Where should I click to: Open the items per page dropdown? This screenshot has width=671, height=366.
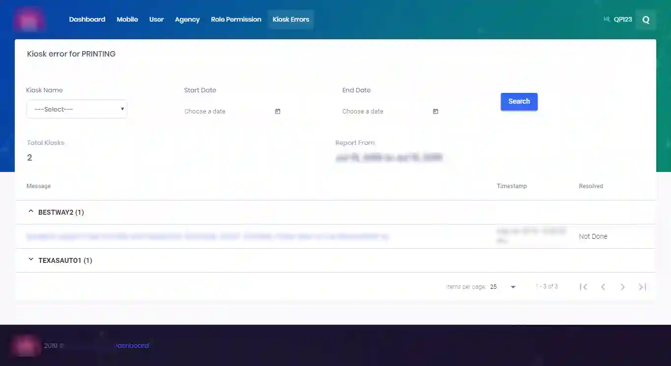pyautogui.click(x=503, y=287)
